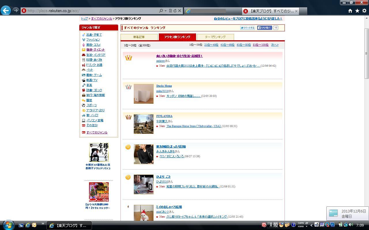Click the refresh icon in address bar
The width and height of the screenshot is (369, 230).
175,11
